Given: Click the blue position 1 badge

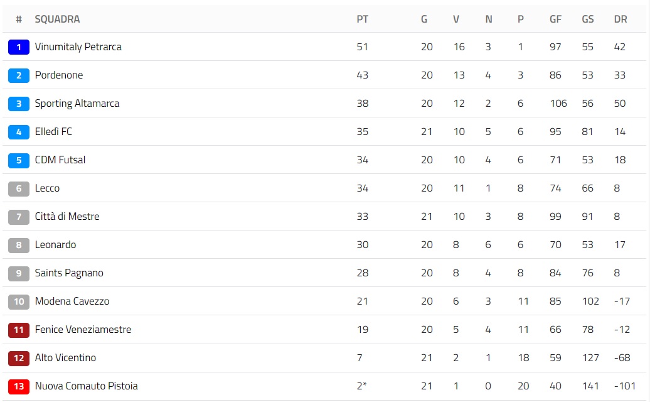Looking at the screenshot, I should [19, 47].
